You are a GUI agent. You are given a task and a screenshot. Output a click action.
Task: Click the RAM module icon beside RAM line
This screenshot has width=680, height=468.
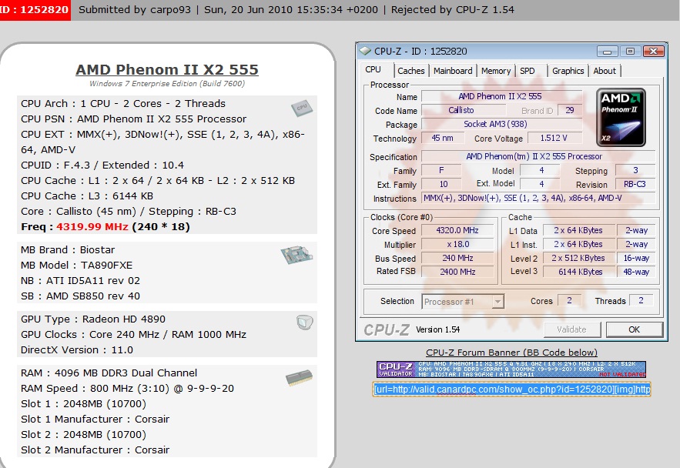[x=299, y=378]
